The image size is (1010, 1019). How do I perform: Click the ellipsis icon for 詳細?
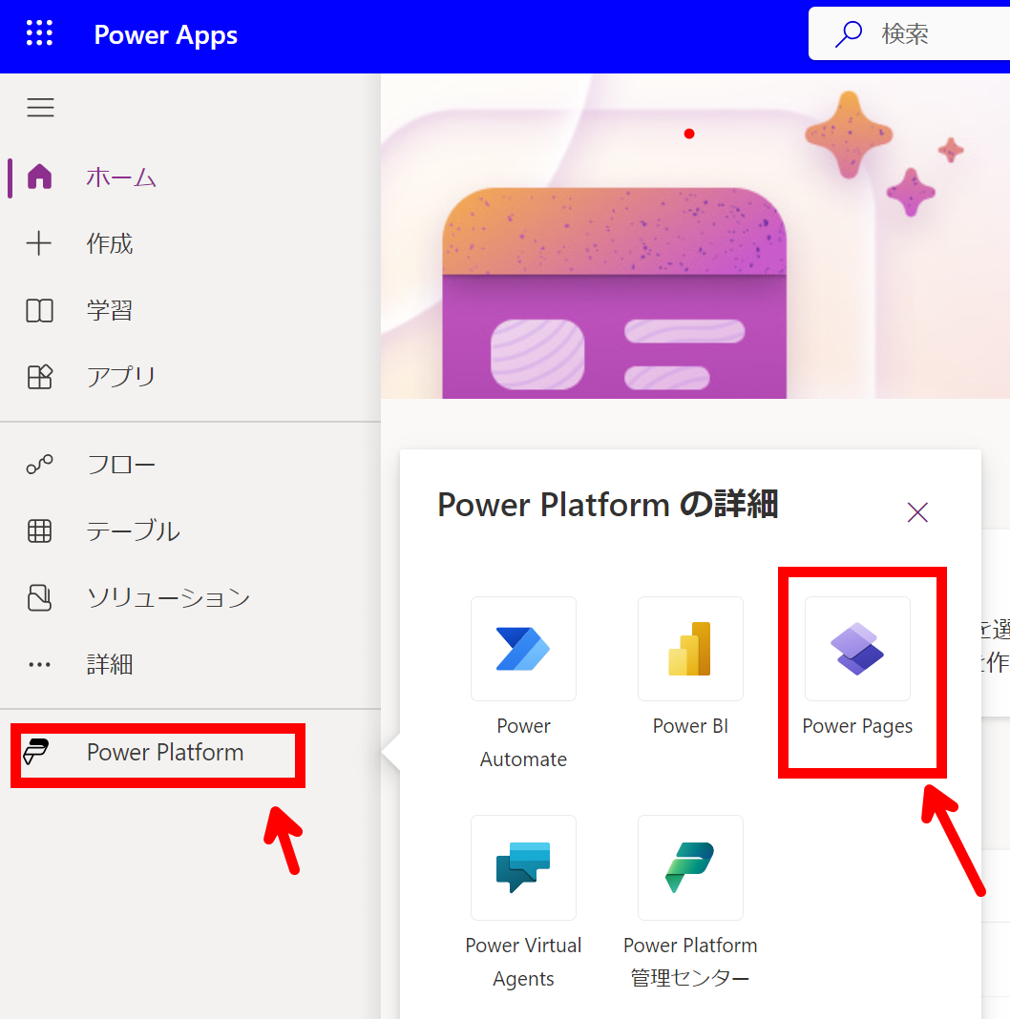click(x=40, y=664)
